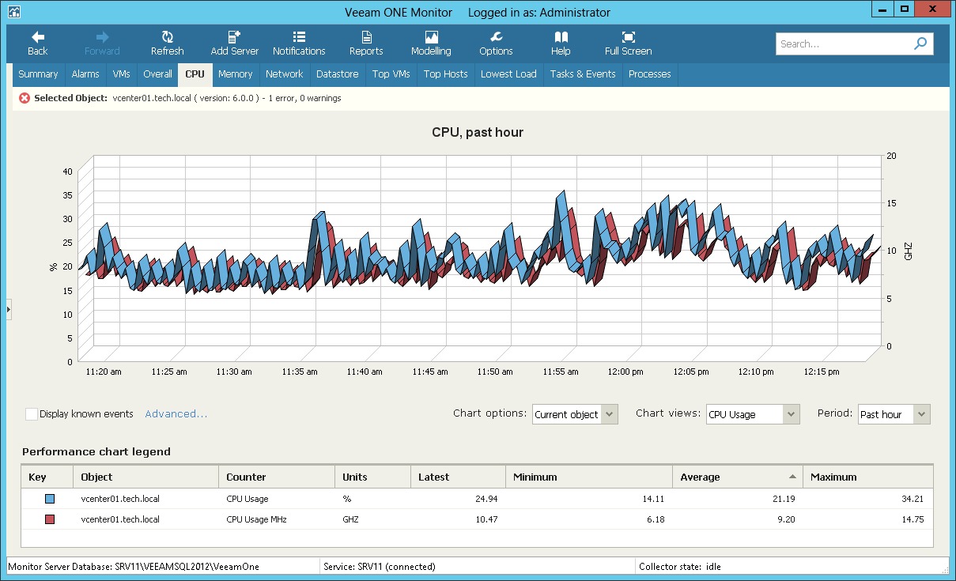Viewport: 956px width, 581px height.
Task: Sort legend by Key column
Action: pyautogui.click(x=47, y=477)
